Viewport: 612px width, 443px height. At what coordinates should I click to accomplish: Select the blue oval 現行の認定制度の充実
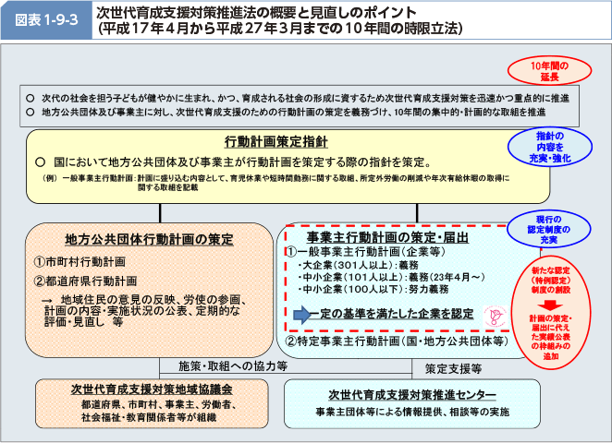(547, 228)
